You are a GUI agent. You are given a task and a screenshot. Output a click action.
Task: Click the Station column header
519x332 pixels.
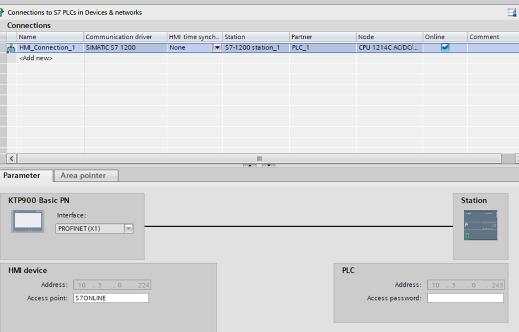pos(256,37)
